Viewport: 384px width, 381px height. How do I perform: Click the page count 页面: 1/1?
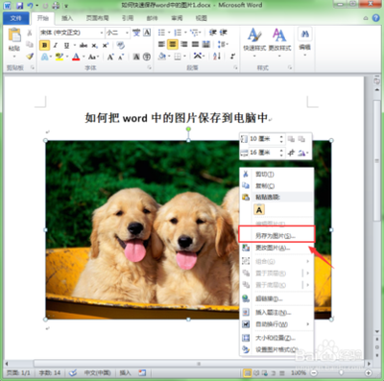(x=18, y=373)
